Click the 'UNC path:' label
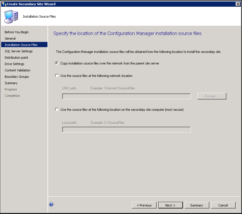 click(x=69, y=88)
